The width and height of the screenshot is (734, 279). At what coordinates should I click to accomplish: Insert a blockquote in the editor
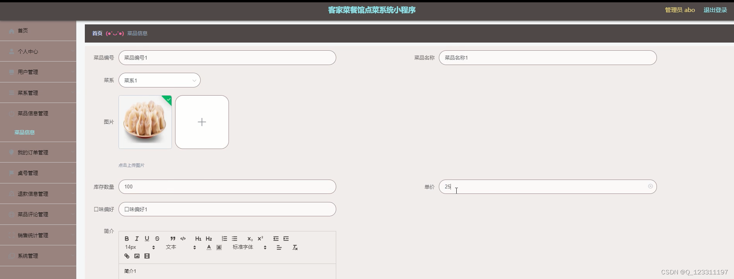173,239
